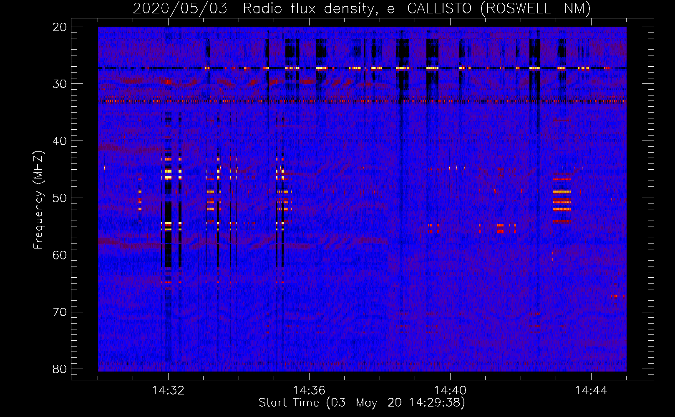Click the 20 MHz frequency tick label

coord(60,27)
